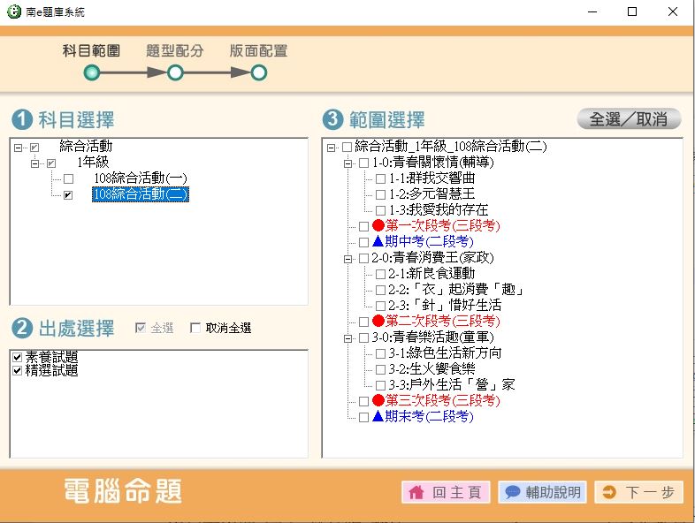Click the 題型配分 step circle indicator
Screen dimensions: 695x523
click(175, 72)
